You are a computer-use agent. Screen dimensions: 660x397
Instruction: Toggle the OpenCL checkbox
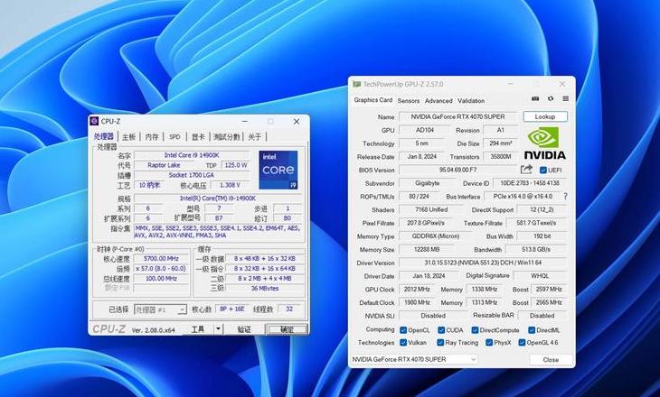[x=403, y=330]
